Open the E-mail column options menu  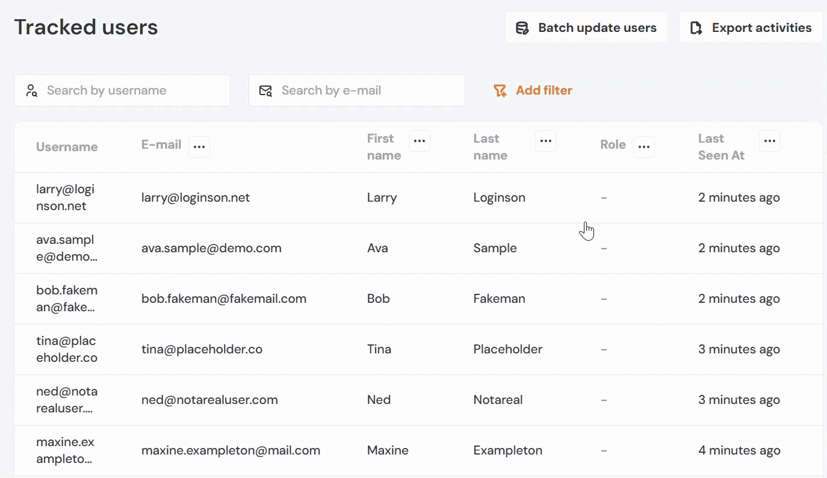199,147
